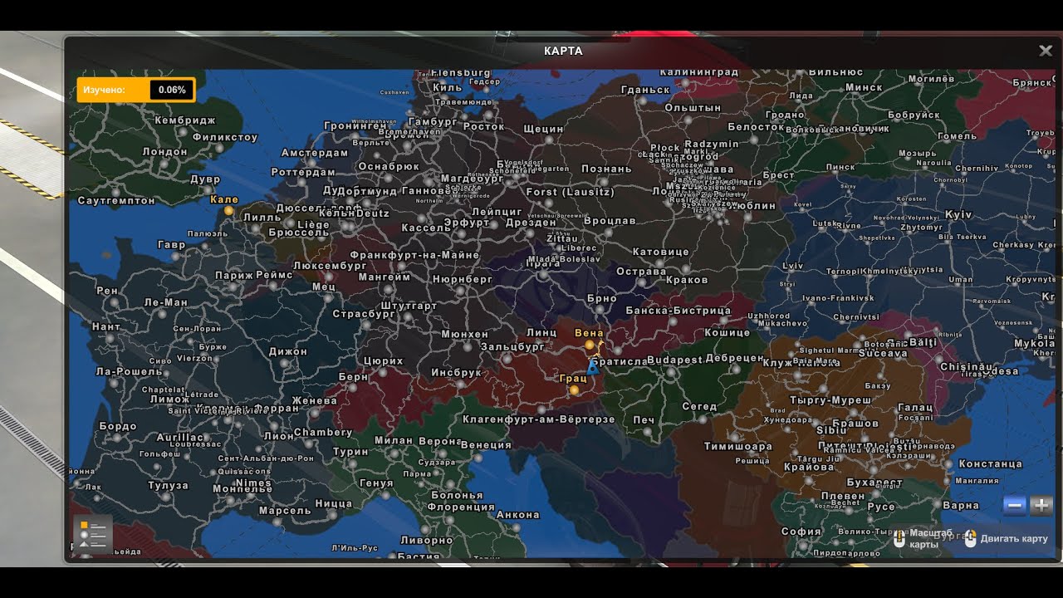Image resolution: width=1063 pixels, height=598 pixels.
Task: Click the Мюнхен city label
Action: click(464, 334)
